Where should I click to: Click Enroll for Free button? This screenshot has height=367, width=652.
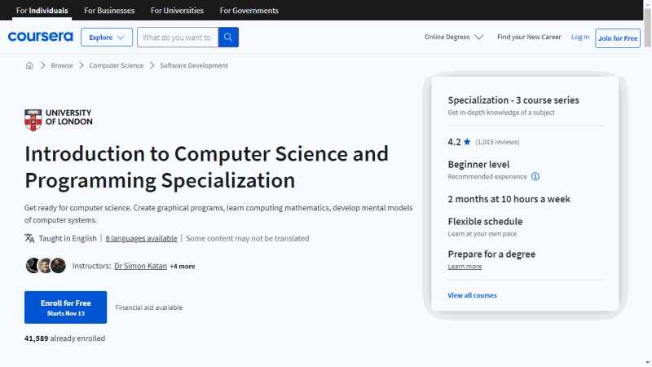66,307
